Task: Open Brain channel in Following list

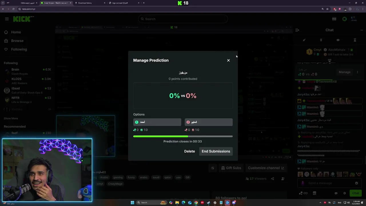Action: coord(27,71)
